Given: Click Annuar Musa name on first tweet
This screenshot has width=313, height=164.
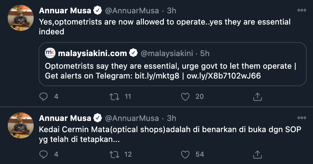Looking at the screenshot, I should pyautogui.click(x=65, y=11).
